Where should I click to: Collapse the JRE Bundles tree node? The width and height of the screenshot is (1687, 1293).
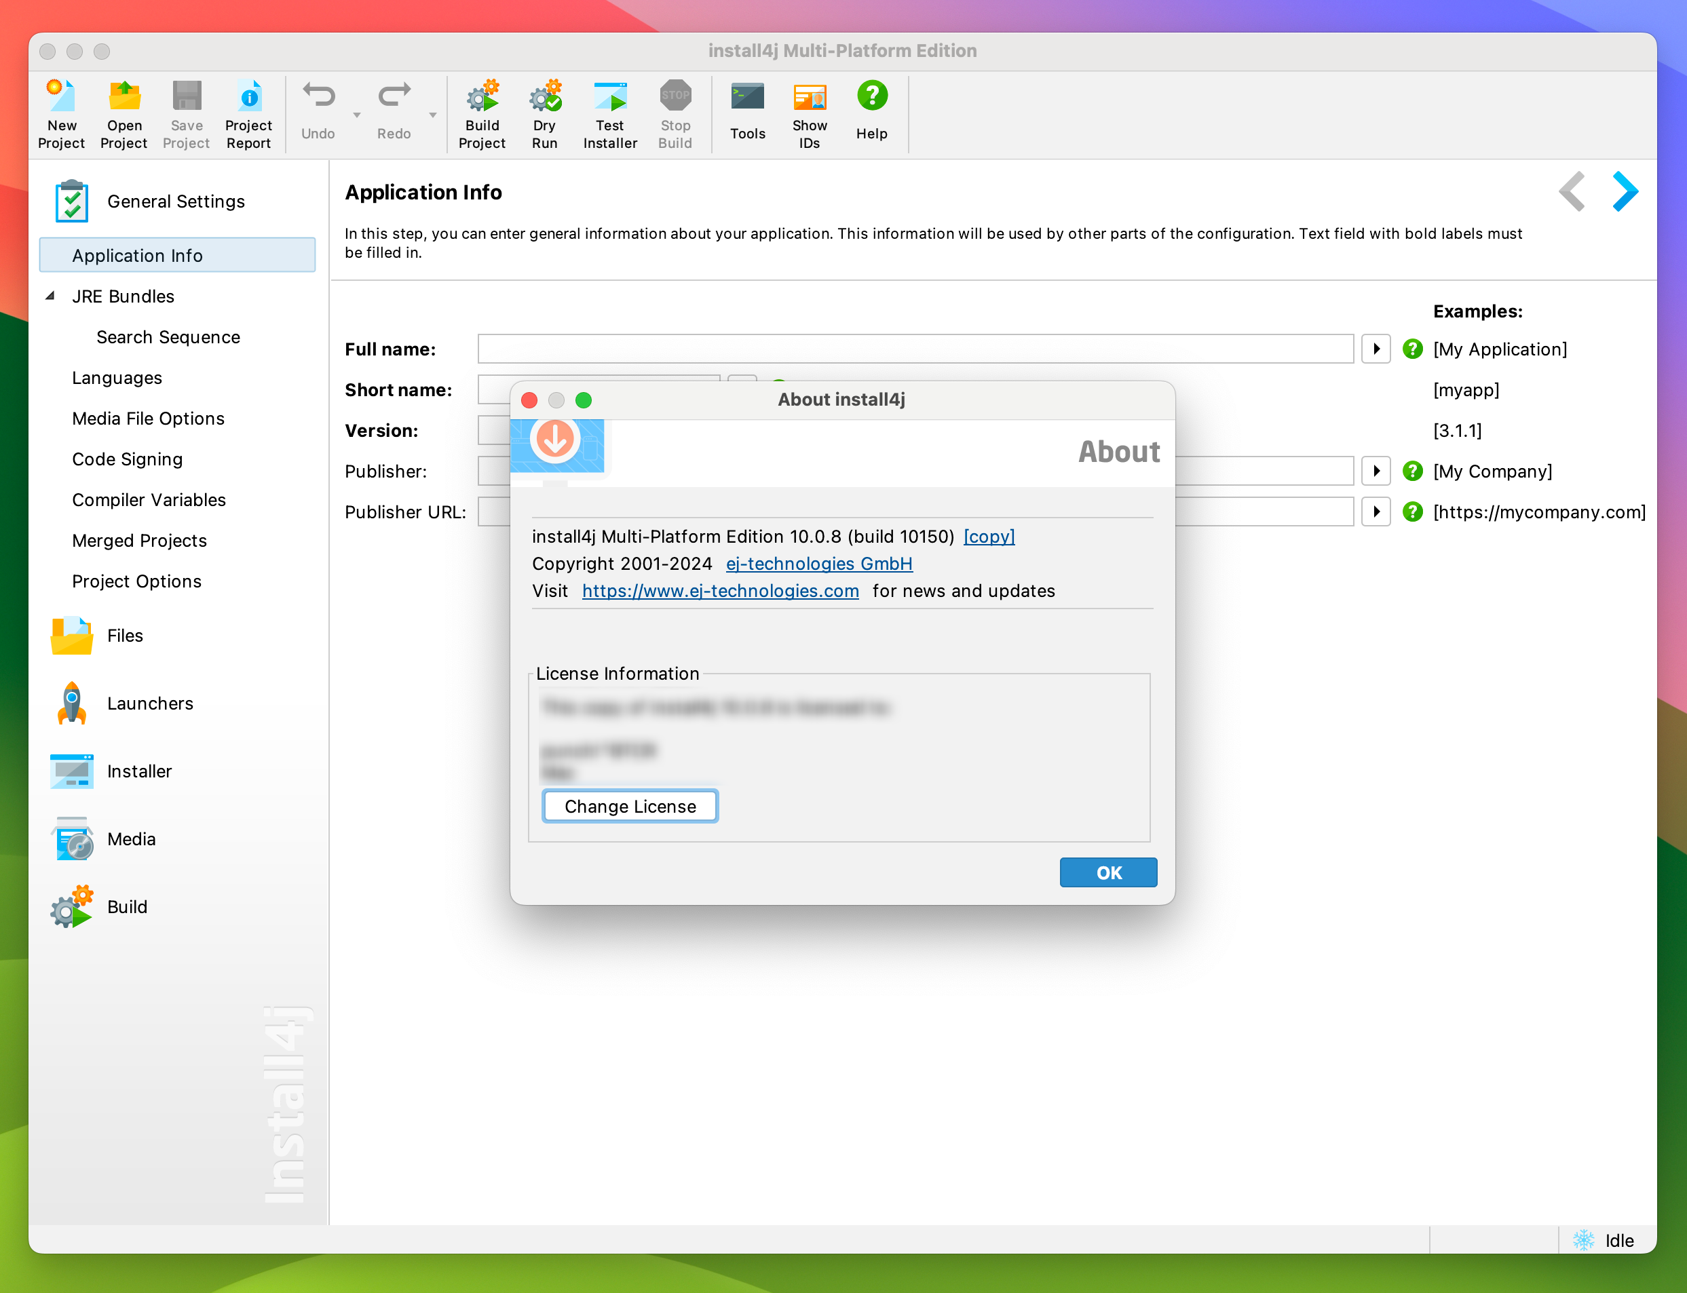pyautogui.click(x=50, y=296)
